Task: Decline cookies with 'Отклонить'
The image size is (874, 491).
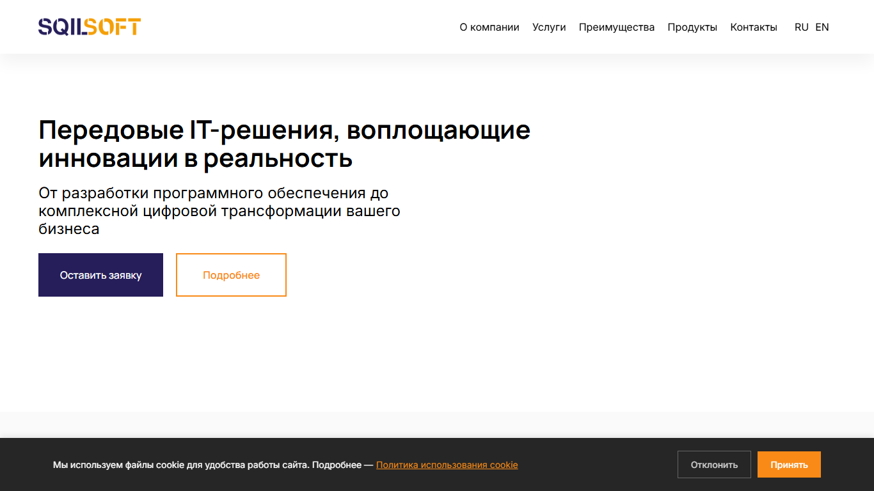Action: (x=714, y=465)
